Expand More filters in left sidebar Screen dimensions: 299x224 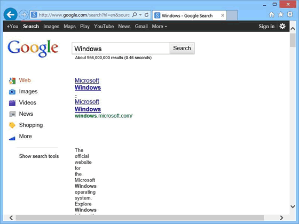(x=26, y=136)
